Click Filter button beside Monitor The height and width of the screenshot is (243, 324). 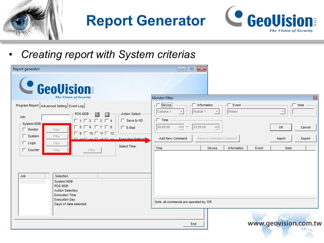click(57, 130)
